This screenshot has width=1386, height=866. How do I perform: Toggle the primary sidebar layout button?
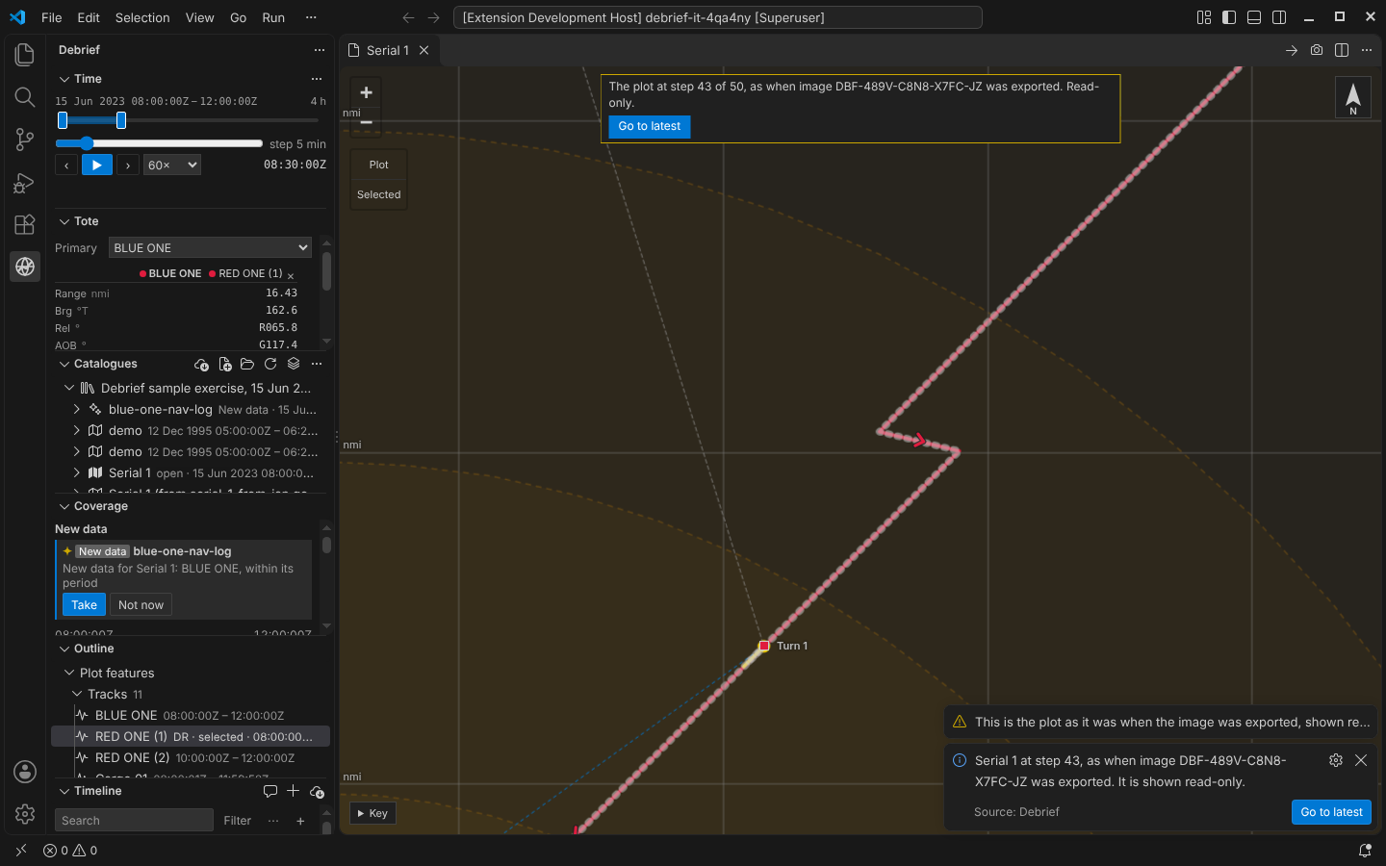click(x=1229, y=17)
